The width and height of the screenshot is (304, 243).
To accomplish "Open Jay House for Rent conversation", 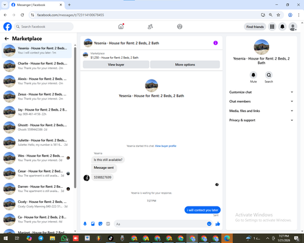I will click(36, 112).
